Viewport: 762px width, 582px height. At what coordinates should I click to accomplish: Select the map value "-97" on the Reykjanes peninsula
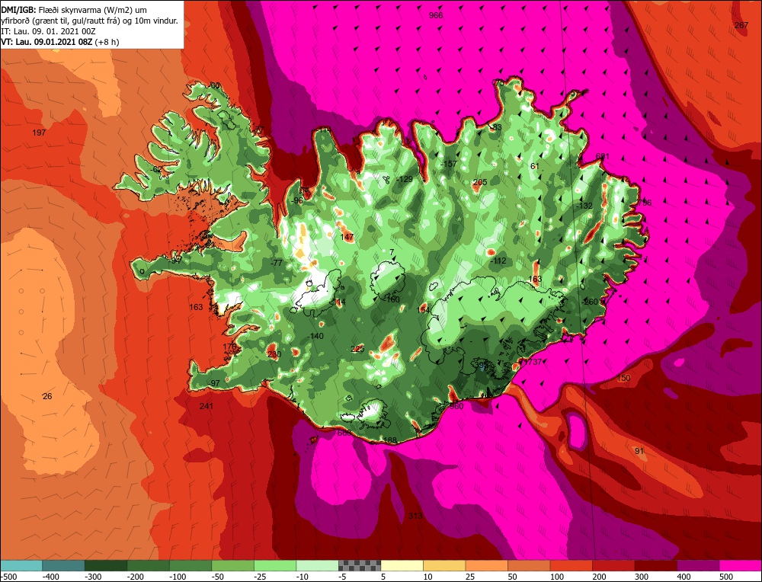coord(214,383)
